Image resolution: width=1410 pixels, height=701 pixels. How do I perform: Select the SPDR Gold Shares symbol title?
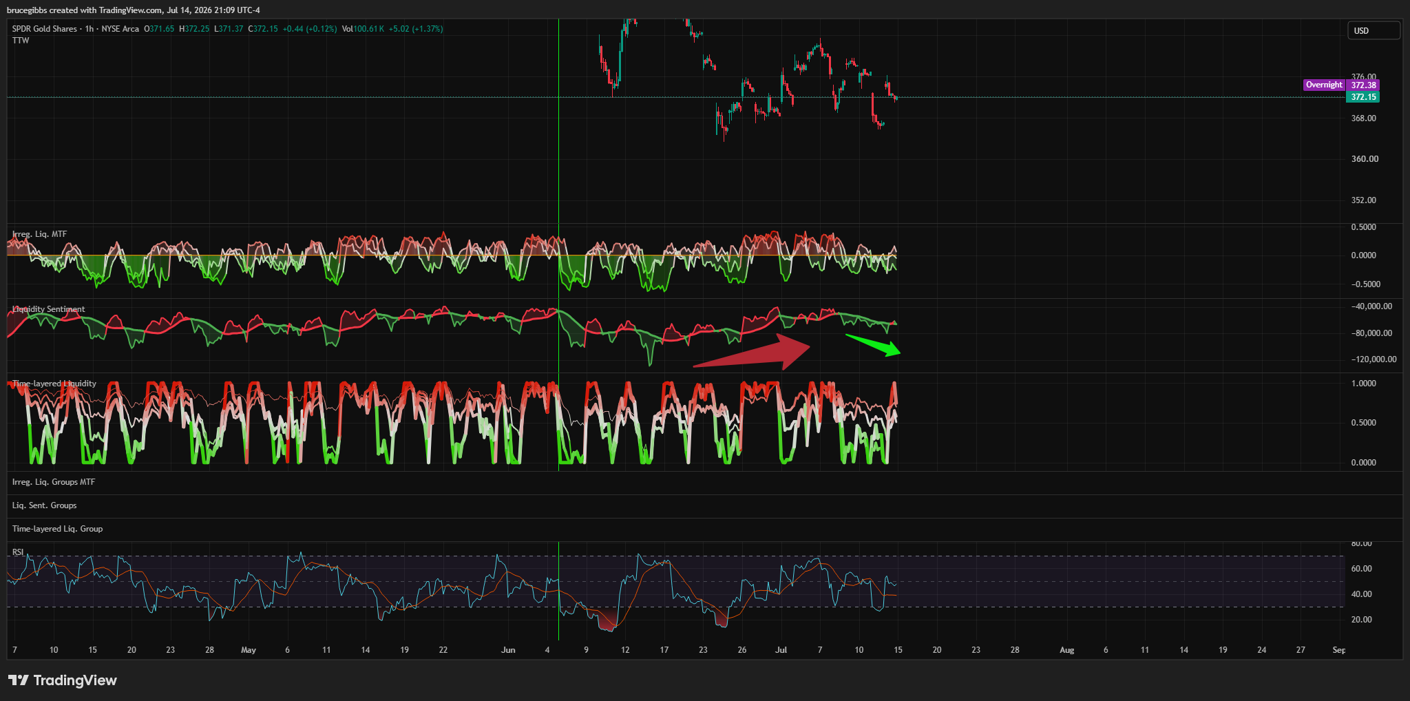tap(45, 29)
